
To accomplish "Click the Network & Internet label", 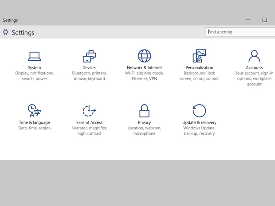I will coord(144,68).
